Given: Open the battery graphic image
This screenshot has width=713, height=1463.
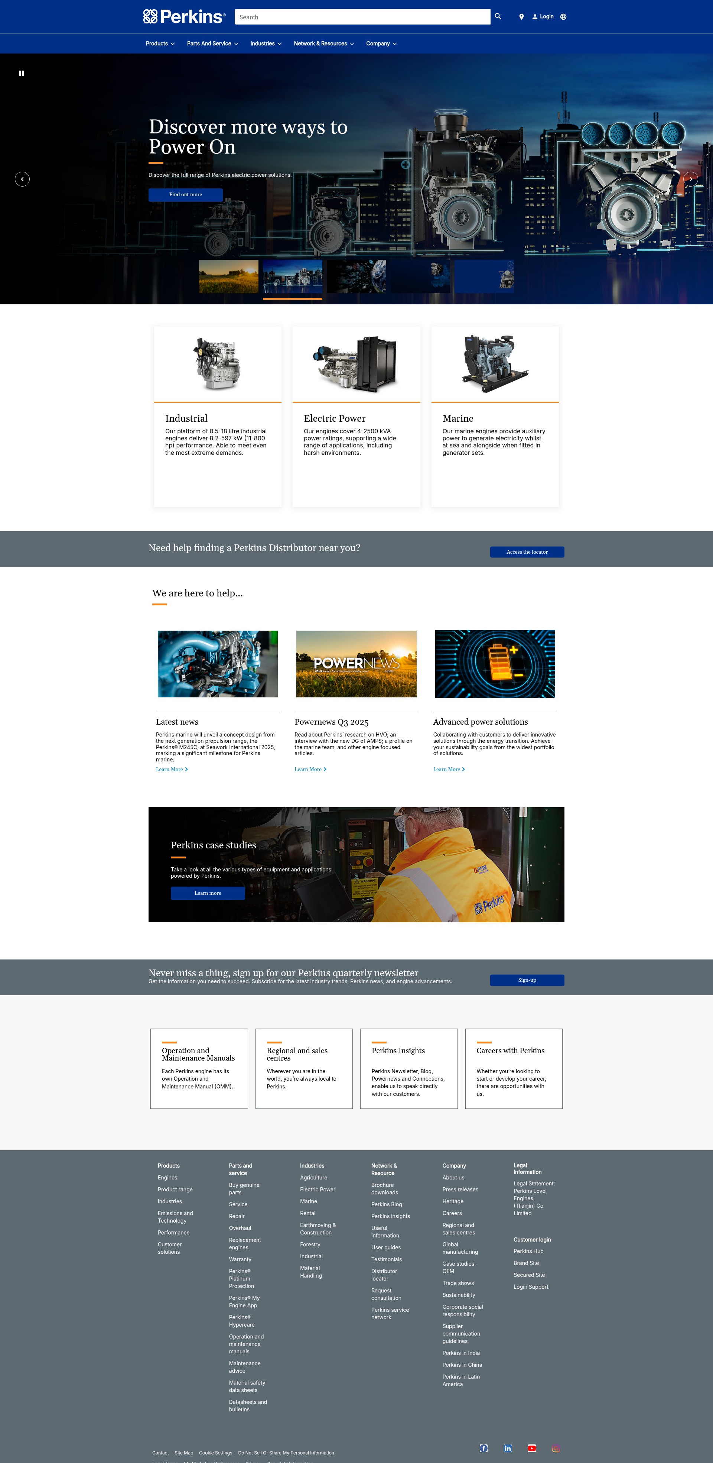Looking at the screenshot, I should (x=495, y=664).
